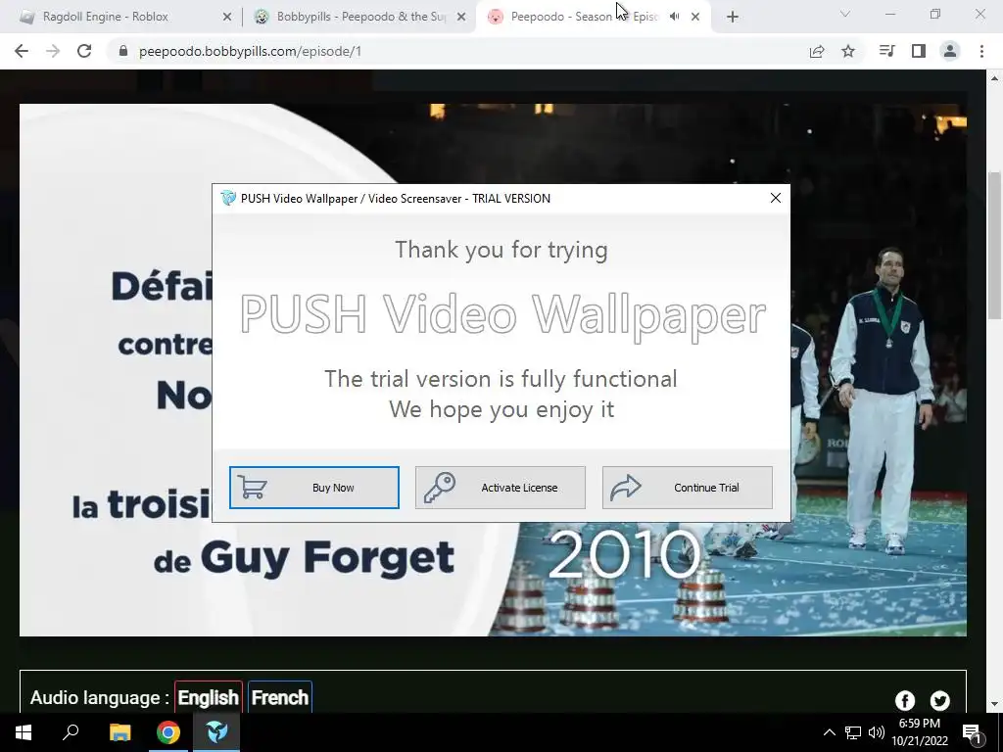Screen dimensions: 1003x752
Task: Open Chrome three-dot menu
Action: click(981, 51)
